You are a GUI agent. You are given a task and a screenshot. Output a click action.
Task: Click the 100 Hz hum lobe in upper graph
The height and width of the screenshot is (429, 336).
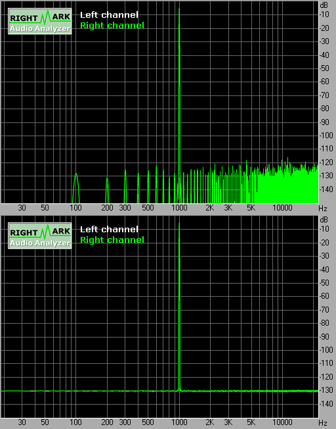click(76, 188)
